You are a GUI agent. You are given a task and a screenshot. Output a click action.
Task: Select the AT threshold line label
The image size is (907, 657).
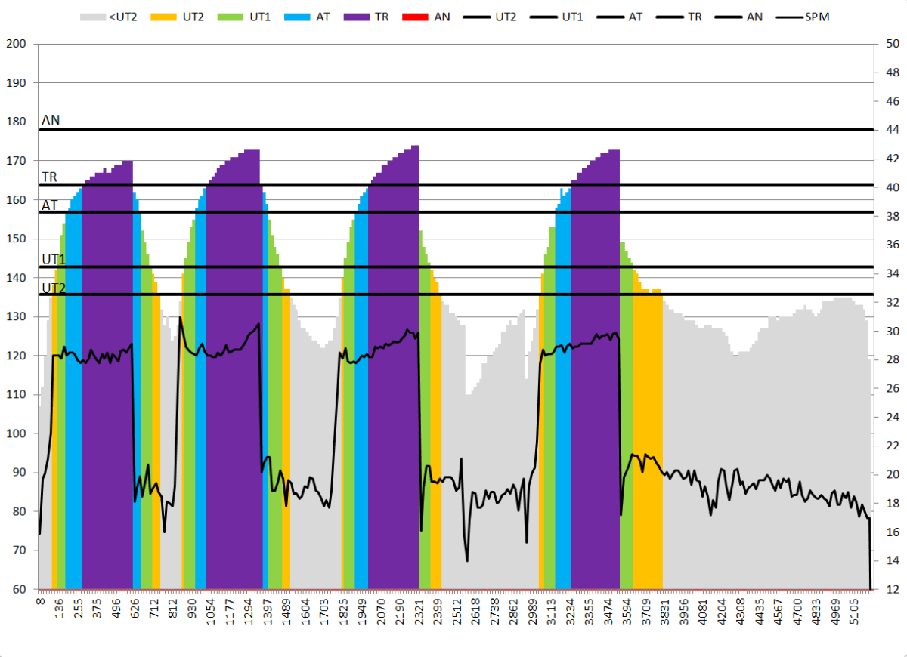pyautogui.click(x=50, y=205)
